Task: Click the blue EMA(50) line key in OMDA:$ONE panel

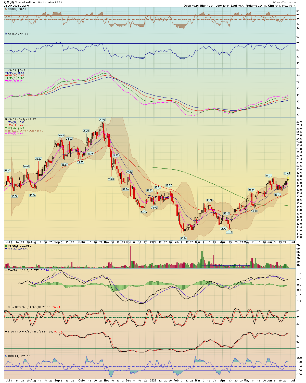Action: [x=6, y=73]
